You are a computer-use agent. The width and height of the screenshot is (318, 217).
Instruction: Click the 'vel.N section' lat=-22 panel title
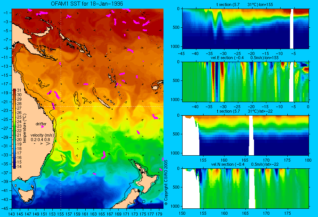click(245, 164)
